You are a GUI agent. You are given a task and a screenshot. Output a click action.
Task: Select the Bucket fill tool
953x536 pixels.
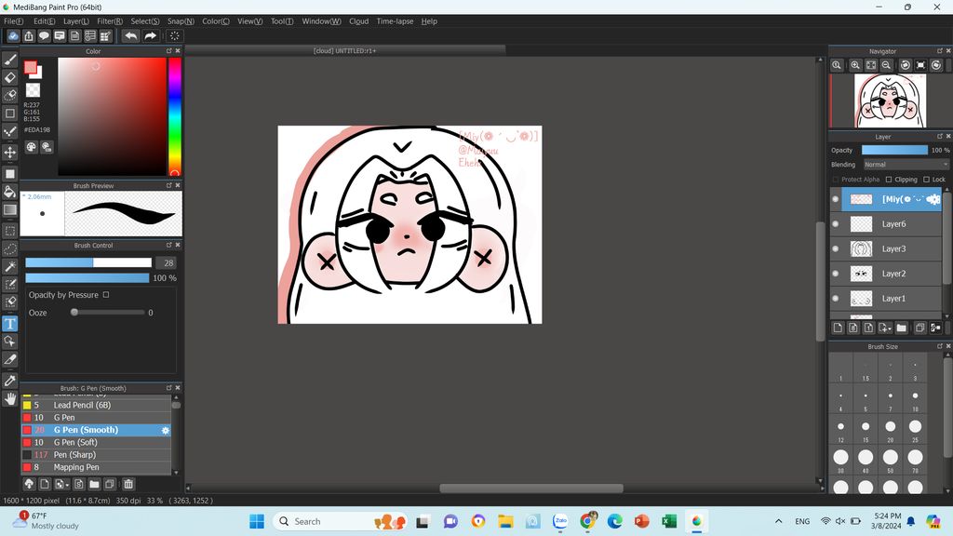[x=10, y=192]
